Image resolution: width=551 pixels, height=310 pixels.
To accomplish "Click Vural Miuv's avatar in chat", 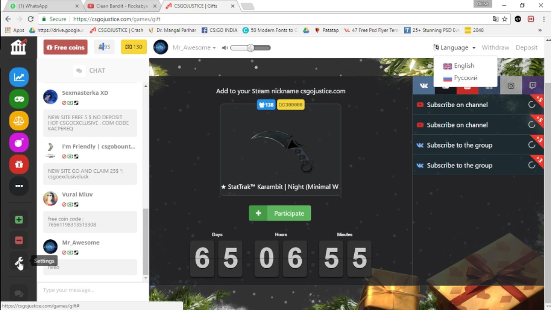I will [x=50, y=198].
